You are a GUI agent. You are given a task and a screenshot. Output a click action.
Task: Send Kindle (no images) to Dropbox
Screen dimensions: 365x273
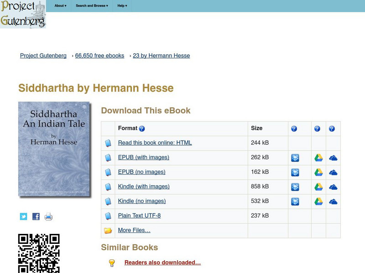click(295, 202)
